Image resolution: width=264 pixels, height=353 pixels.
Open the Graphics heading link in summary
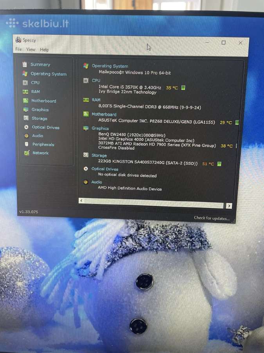(x=100, y=128)
